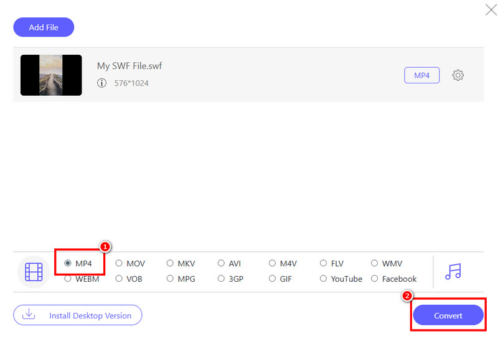Open the video format film-strip icon
This screenshot has height=339, width=498.
point(33,272)
